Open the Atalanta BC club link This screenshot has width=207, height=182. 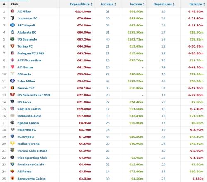pos(27,32)
